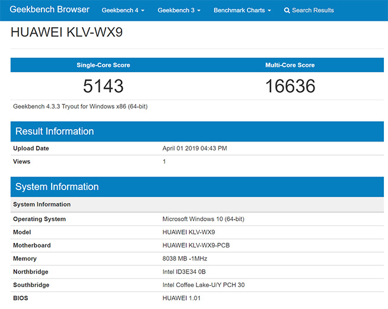Viewport: 388px width, 309px height.
Task: Go to Geekbench Browser home link
Action: [x=49, y=9]
